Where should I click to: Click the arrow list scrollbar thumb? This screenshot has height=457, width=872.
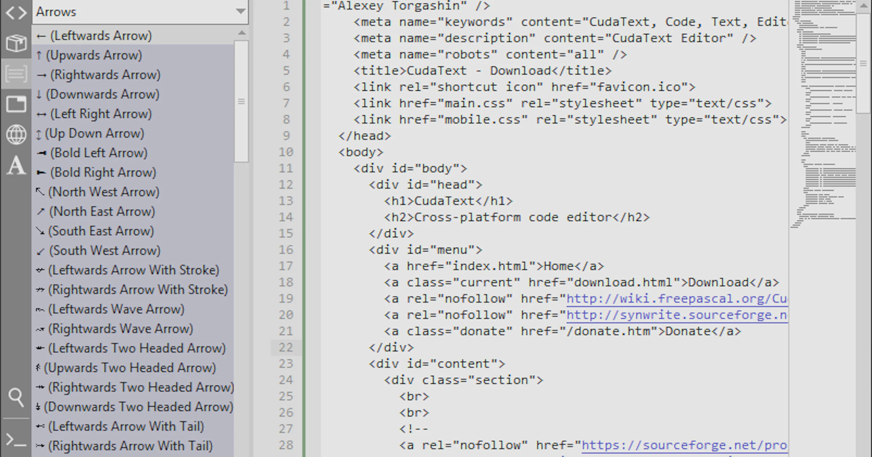point(242,101)
